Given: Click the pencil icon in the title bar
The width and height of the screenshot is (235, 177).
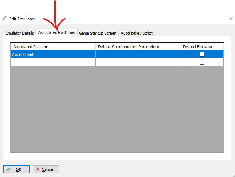Looking at the screenshot, I should [4, 19].
